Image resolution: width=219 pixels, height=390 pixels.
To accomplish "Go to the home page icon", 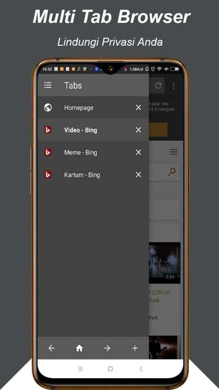I will point(79,348).
